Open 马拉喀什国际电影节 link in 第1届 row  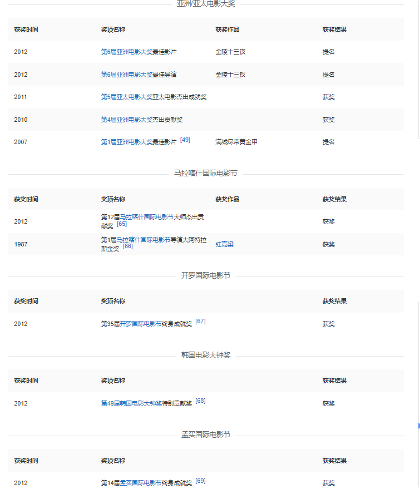click(143, 240)
